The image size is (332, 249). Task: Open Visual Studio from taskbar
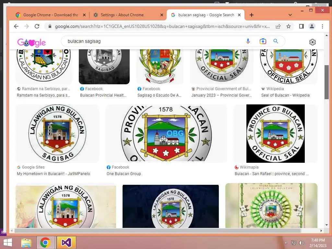click(66, 243)
